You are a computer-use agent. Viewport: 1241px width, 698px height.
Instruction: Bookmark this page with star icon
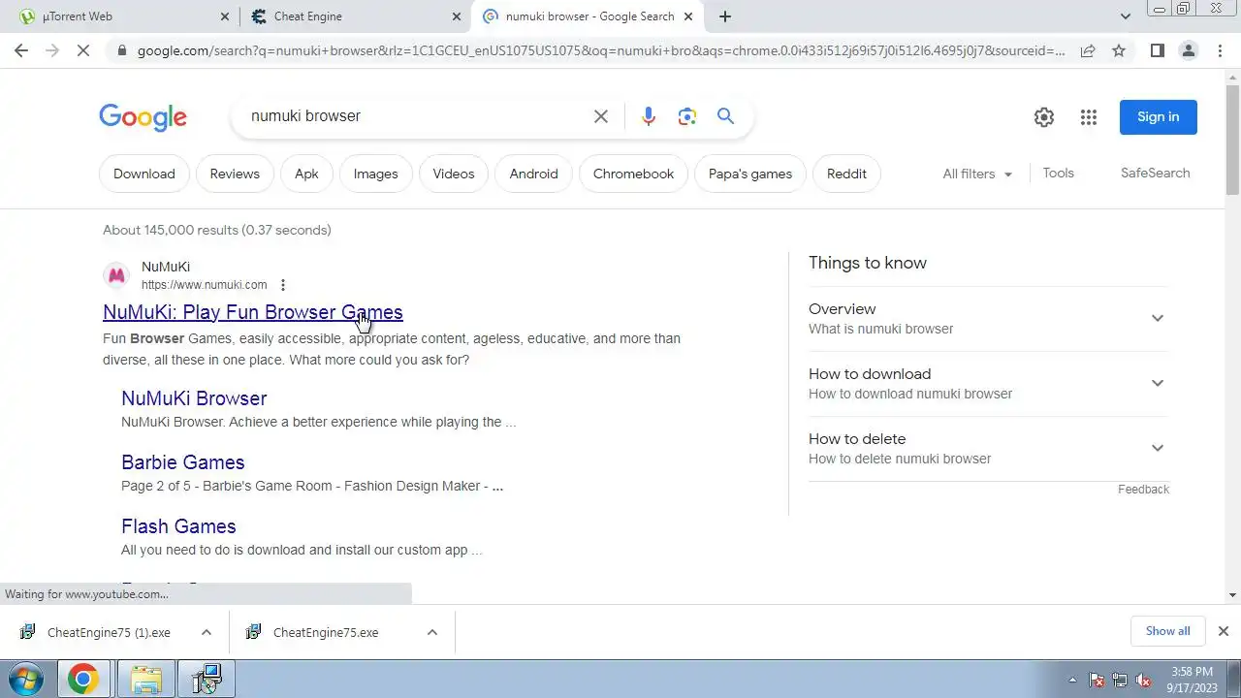(1119, 50)
